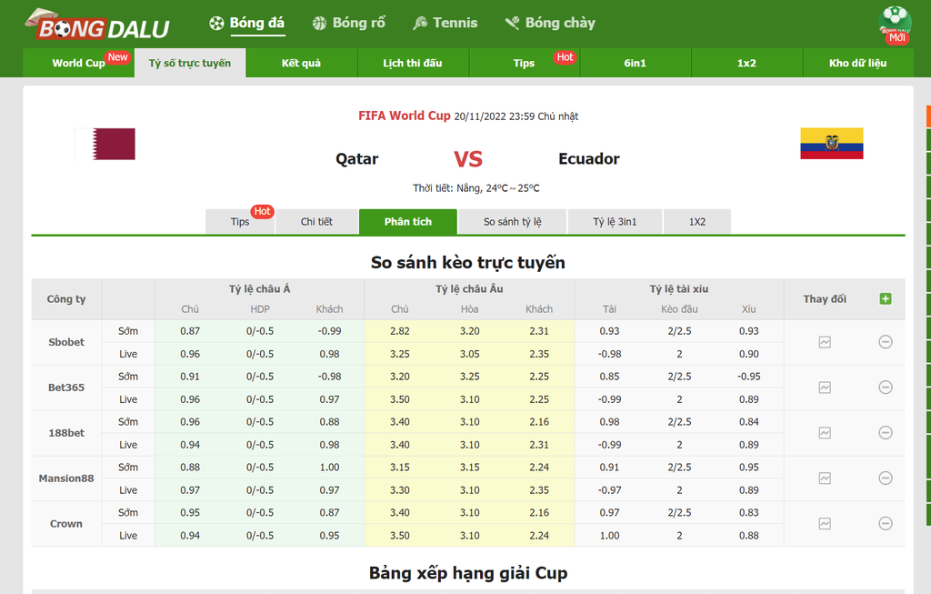The image size is (931, 594).
Task: Remove the Sbobet row with minus icon
Action: coord(886,341)
